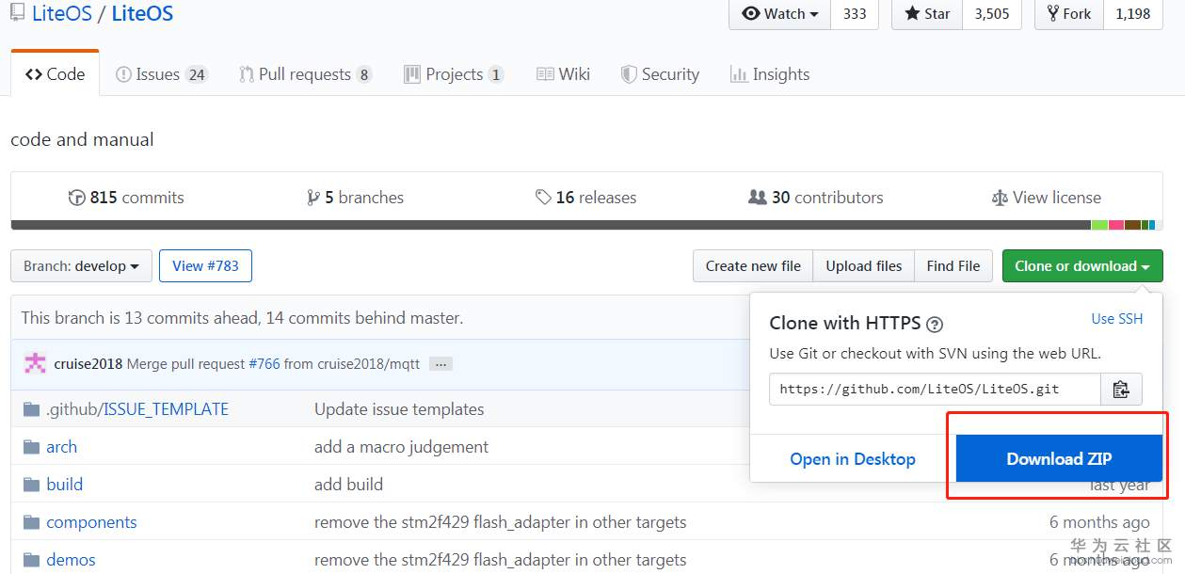Switch to the Issues tab

point(161,74)
